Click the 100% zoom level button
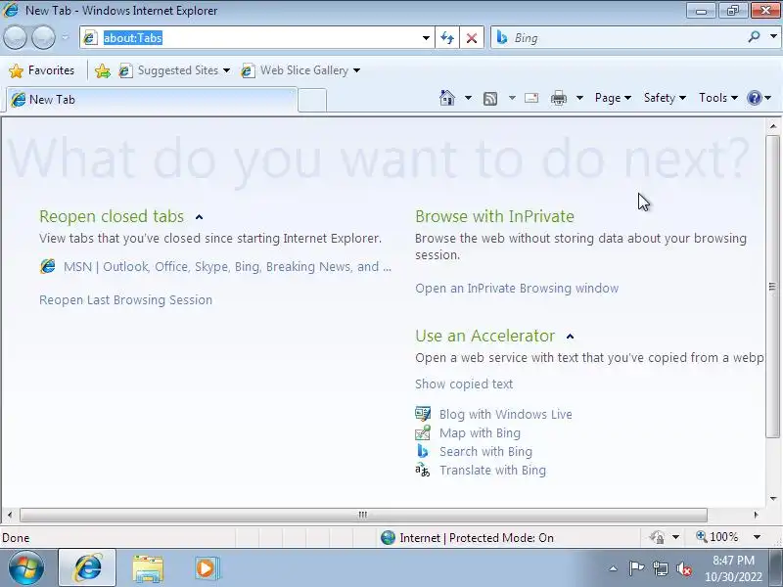Viewport: 783px width, 587px height. click(717, 537)
